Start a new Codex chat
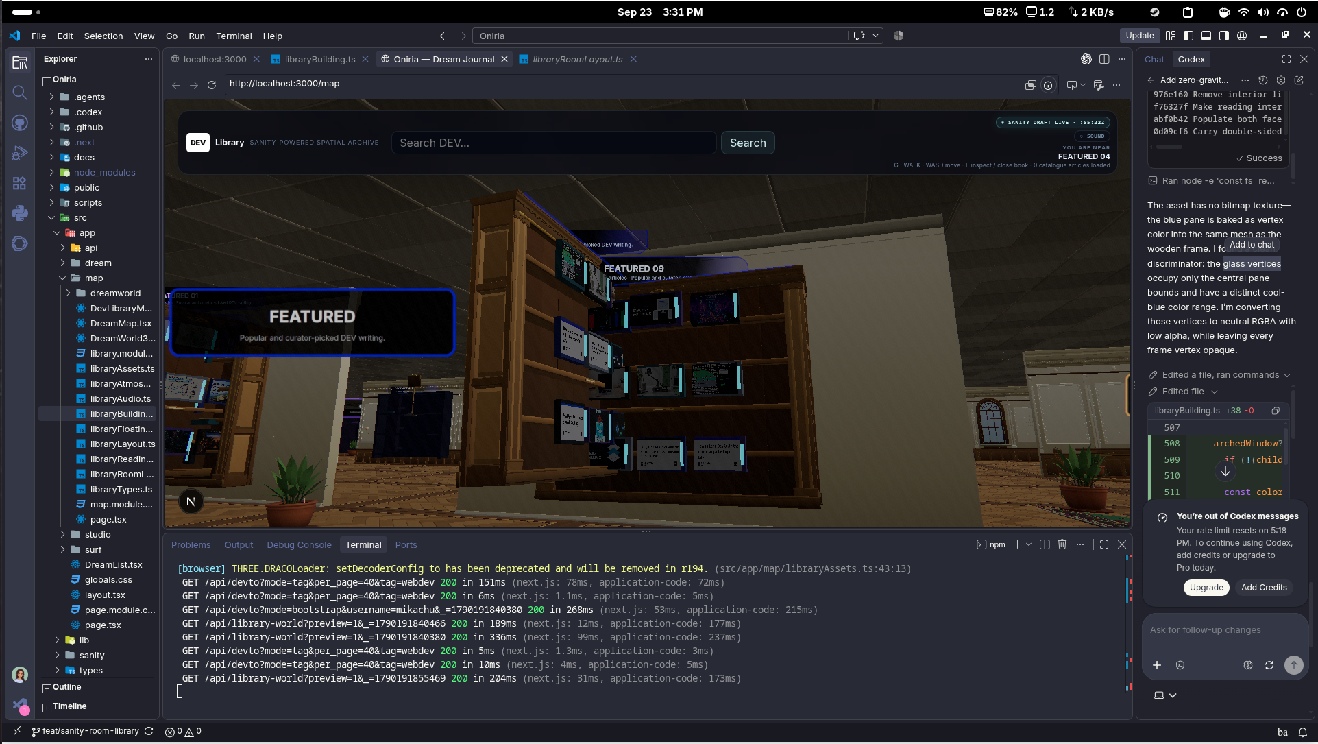The height and width of the screenshot is (744, 1318). [x=1299, y=80]
